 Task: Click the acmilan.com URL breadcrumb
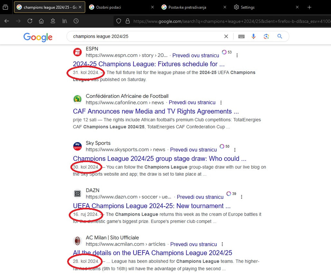[126, 244]
